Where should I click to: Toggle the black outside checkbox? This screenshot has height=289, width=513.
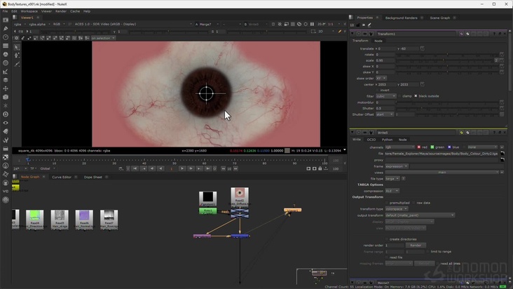tap(416, 96)
